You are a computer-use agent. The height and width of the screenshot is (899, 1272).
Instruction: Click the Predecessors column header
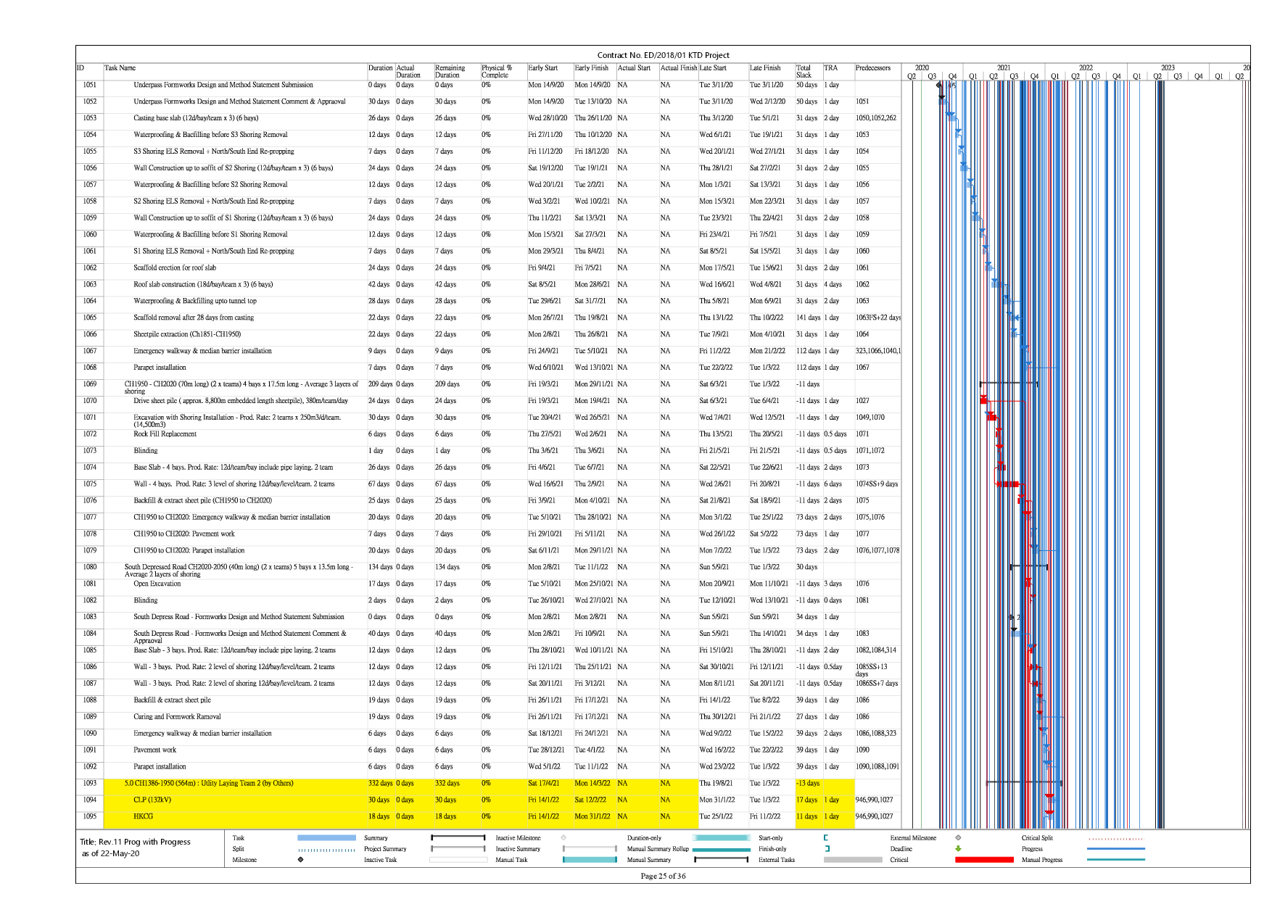(872, 68)
